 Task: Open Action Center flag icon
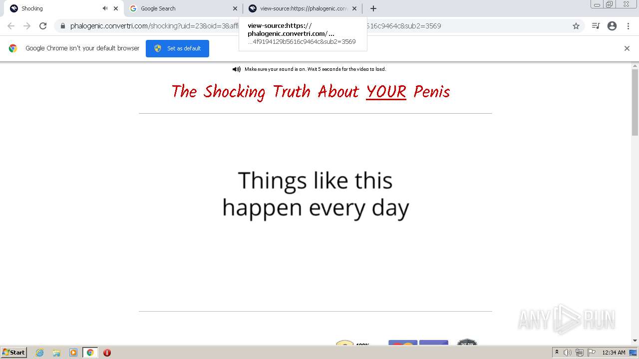(x=592, y=353)
